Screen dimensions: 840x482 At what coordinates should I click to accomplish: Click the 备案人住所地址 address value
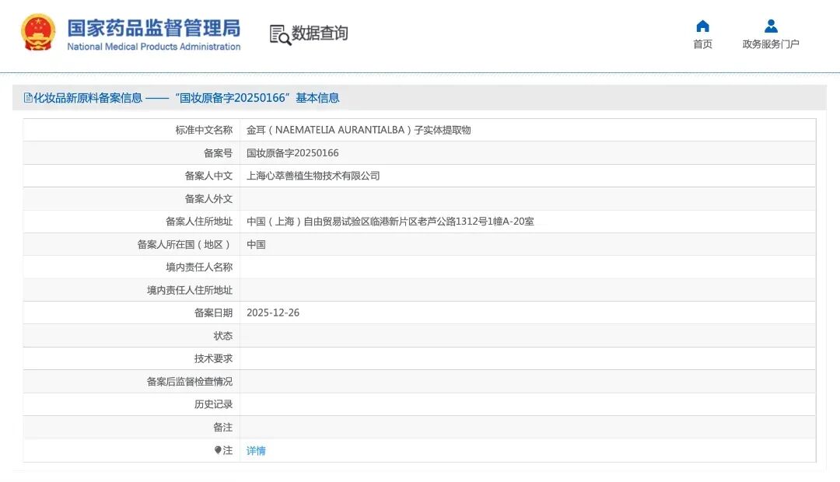point(390,221)
